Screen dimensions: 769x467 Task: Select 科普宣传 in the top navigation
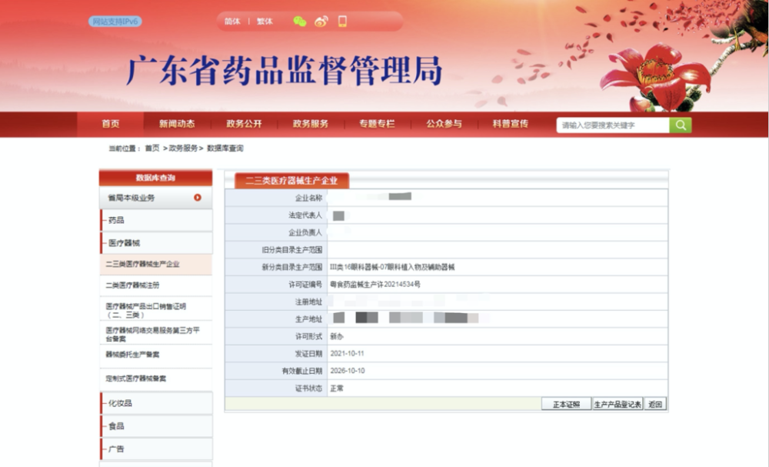click(x=511, y=124)
